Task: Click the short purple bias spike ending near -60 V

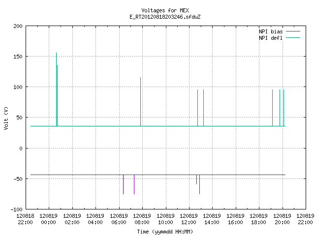Action: pos(196,179)
